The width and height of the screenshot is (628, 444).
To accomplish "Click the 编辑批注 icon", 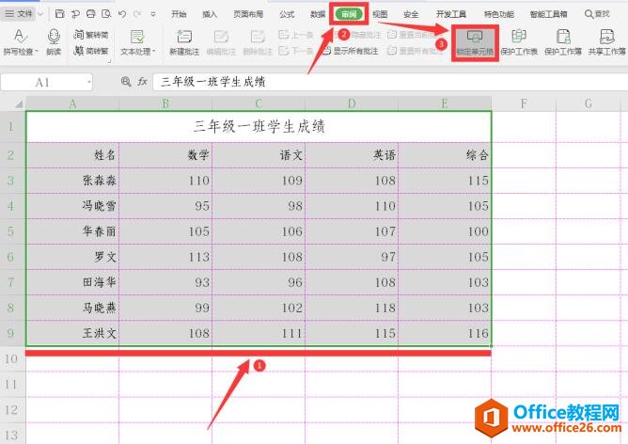I will (x=221, y=37).
